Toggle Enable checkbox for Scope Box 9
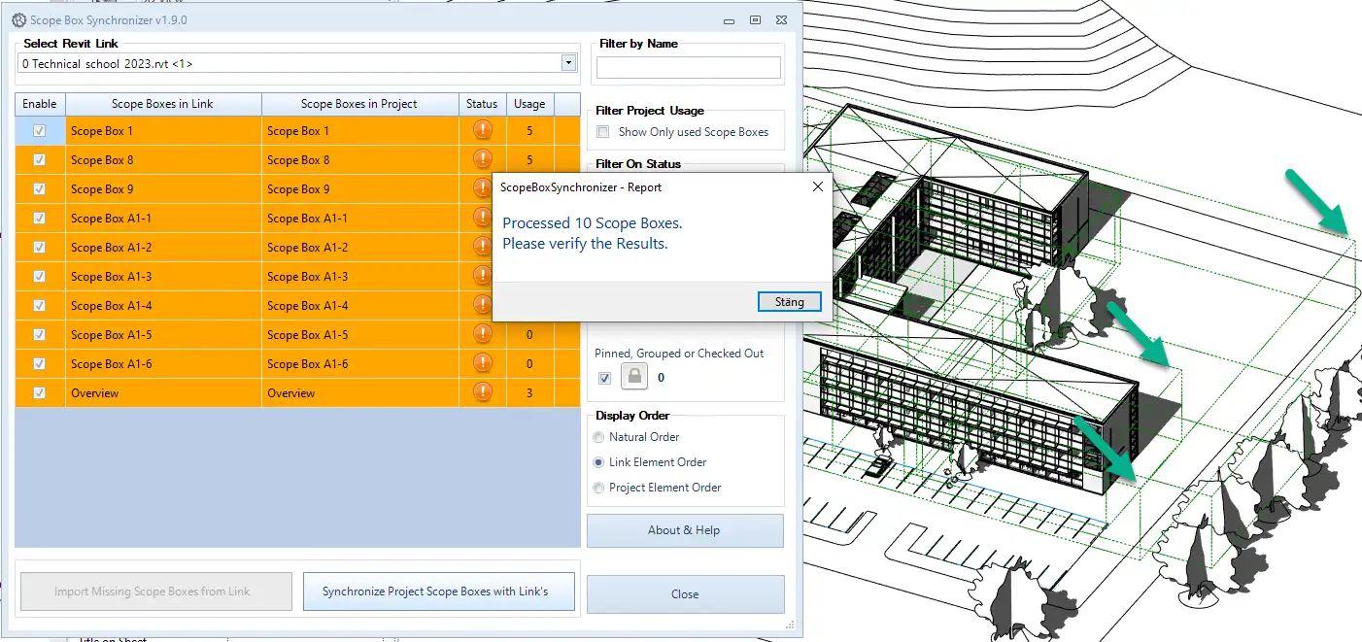 [x=40, y=188]
